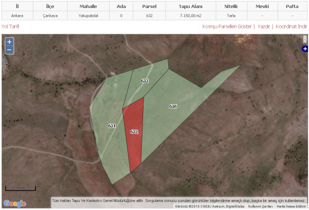309x210 pixels.
Task: Zoom out the map with minus button
Action: (x=9, y=50)
